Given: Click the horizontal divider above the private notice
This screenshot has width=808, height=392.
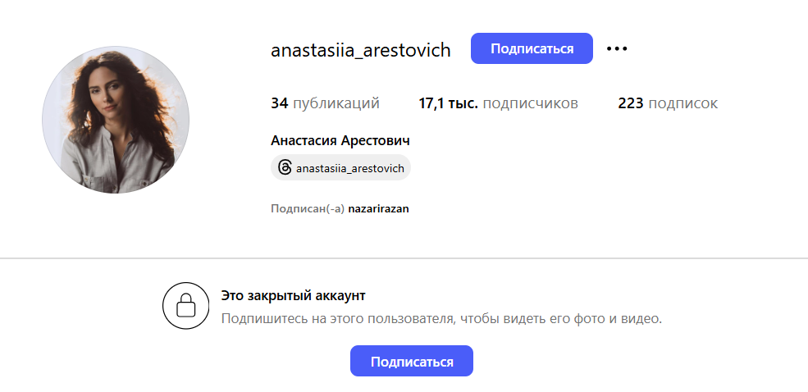Looking at the screenshot, I should 404,258.
